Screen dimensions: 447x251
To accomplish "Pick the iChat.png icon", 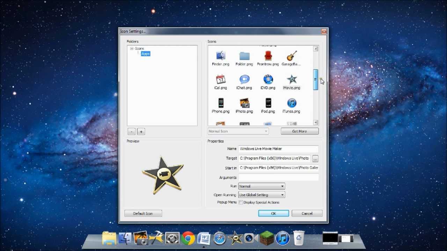I will click(x=244, y=82).
